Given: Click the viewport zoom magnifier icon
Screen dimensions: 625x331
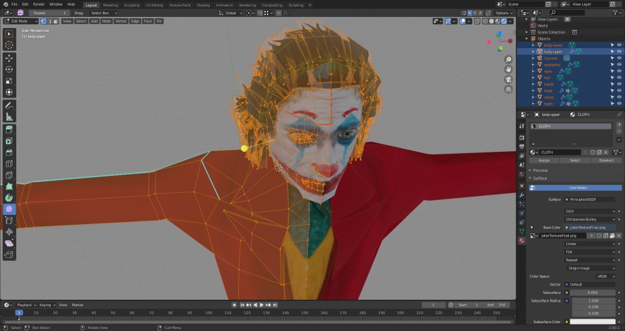Looking at the screenshot, I should pyautogui.click(x=508, y=59).
